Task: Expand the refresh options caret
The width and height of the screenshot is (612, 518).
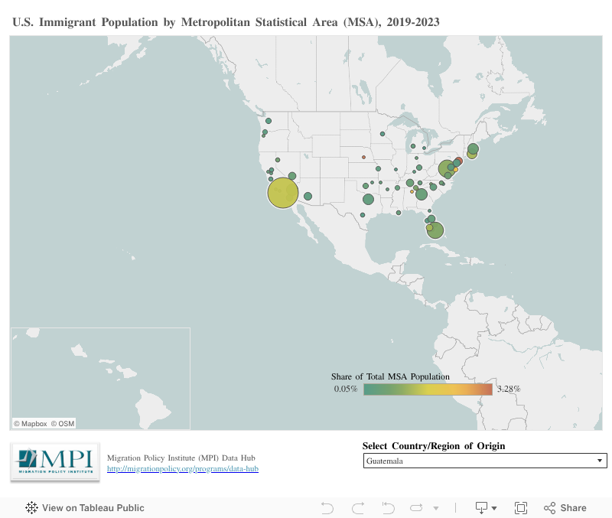Action: [x=436, y=508]
